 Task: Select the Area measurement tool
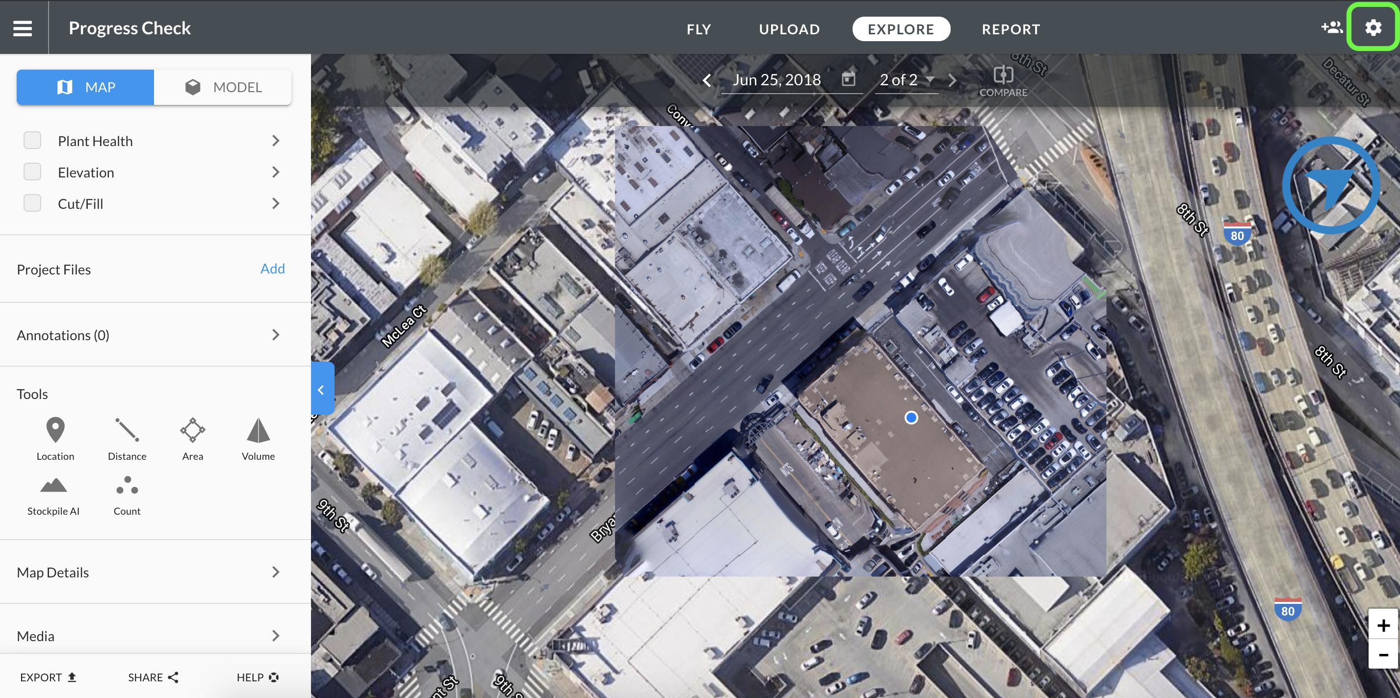pyautogui.click(x=192, y=438)
